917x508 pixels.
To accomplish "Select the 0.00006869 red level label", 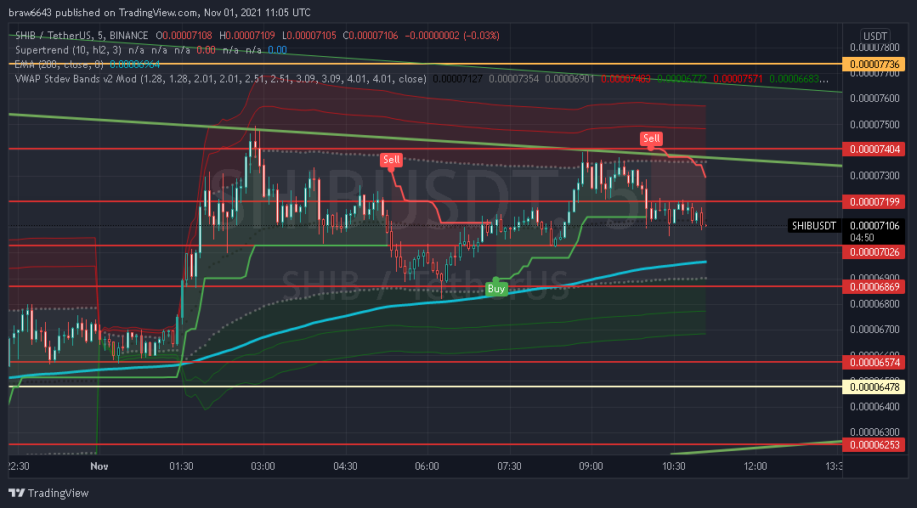I will (x=874, y=287).
